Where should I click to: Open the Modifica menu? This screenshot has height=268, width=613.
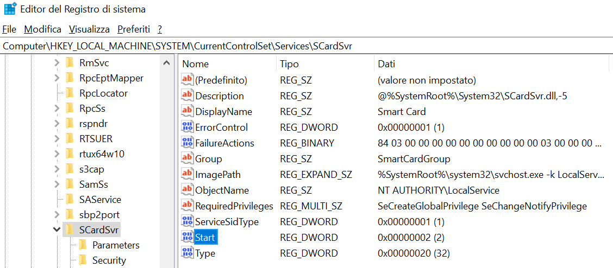(42, 29)
